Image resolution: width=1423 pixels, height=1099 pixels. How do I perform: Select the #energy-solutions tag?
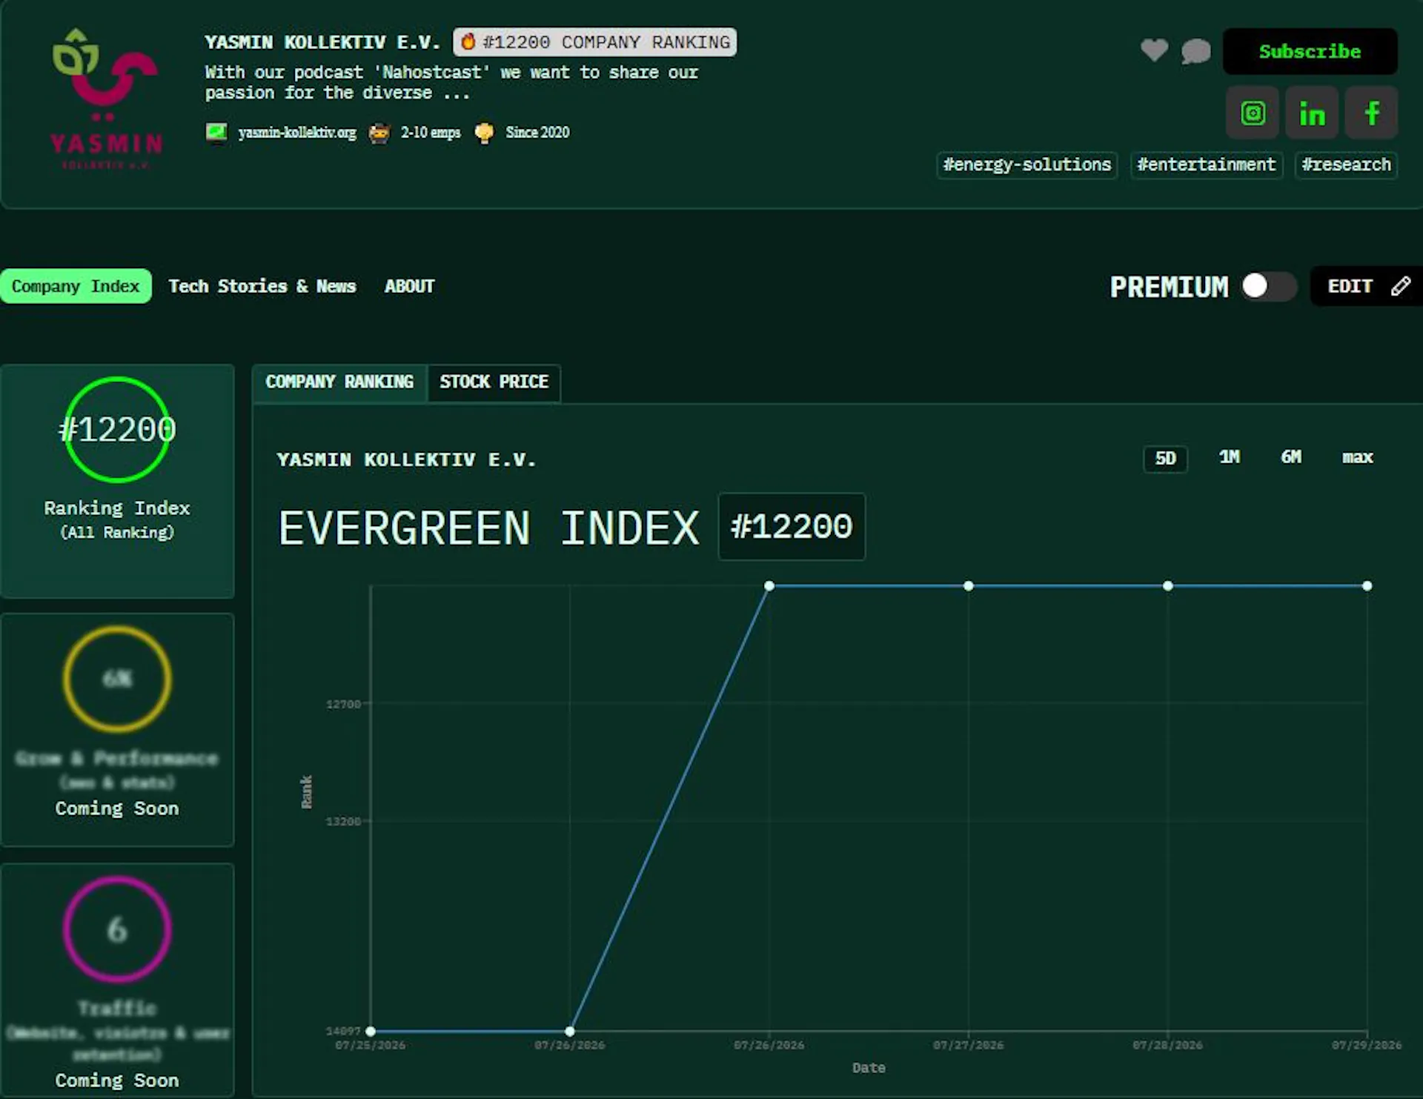click(x=1026, y=165)
